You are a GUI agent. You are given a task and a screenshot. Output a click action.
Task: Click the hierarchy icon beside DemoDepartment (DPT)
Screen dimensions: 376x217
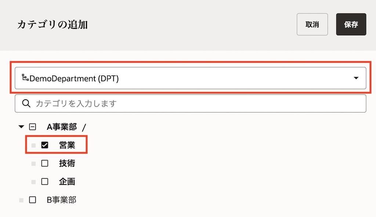pyautogui.click(x=25, y=78)
